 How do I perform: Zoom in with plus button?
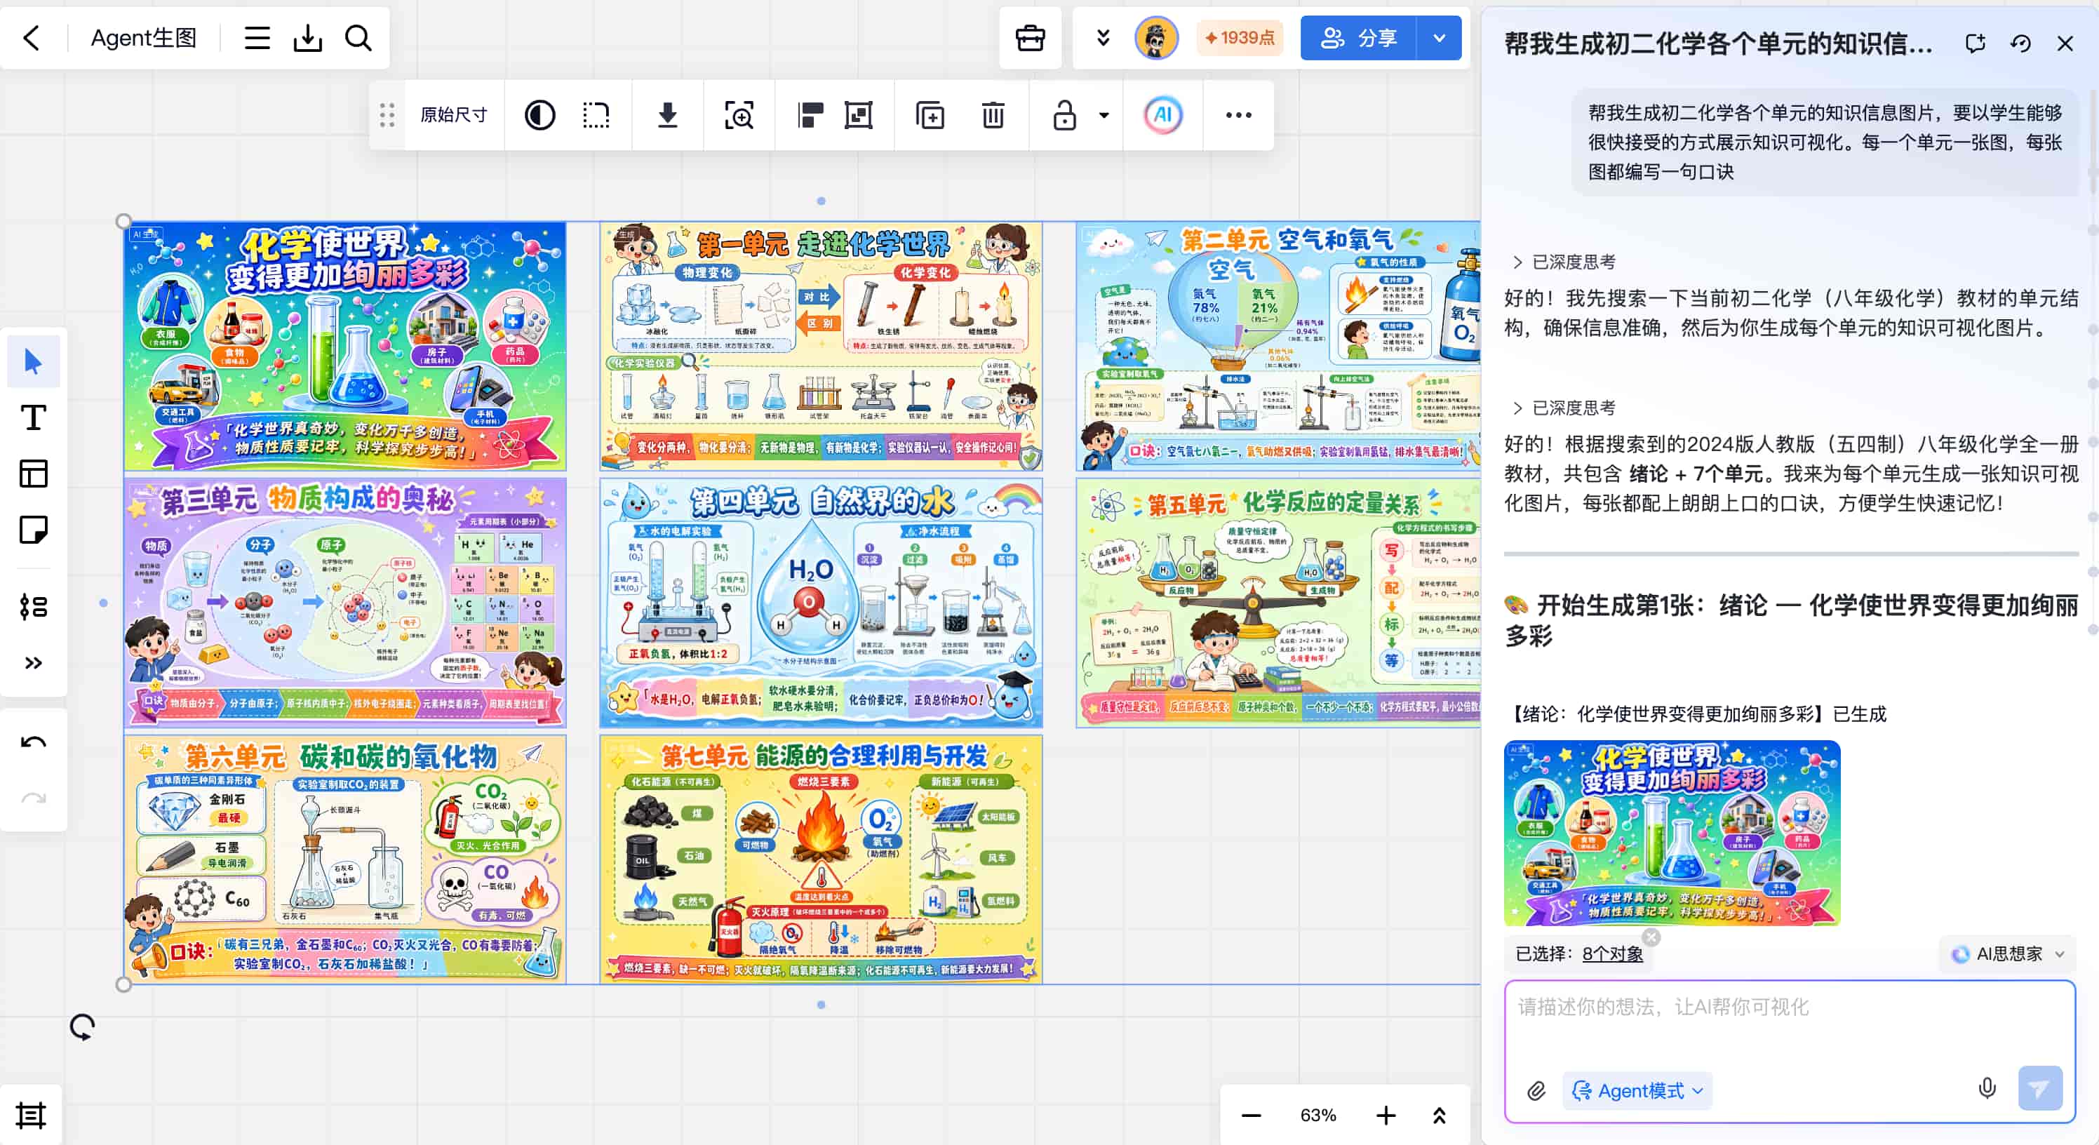(1386, 1115)
